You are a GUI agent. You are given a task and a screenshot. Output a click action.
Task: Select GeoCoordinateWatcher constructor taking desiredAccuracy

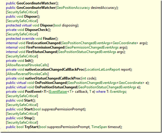click(36, 8)
